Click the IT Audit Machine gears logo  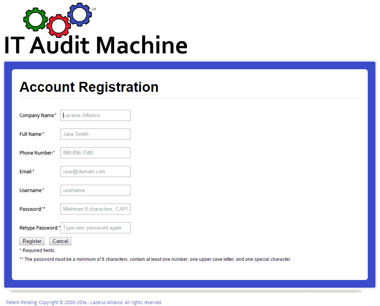click(x=58, y=20)
